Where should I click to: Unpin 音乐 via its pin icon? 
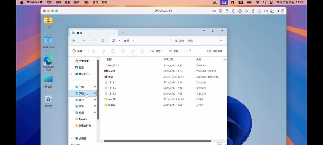click(x=94, y=106)
